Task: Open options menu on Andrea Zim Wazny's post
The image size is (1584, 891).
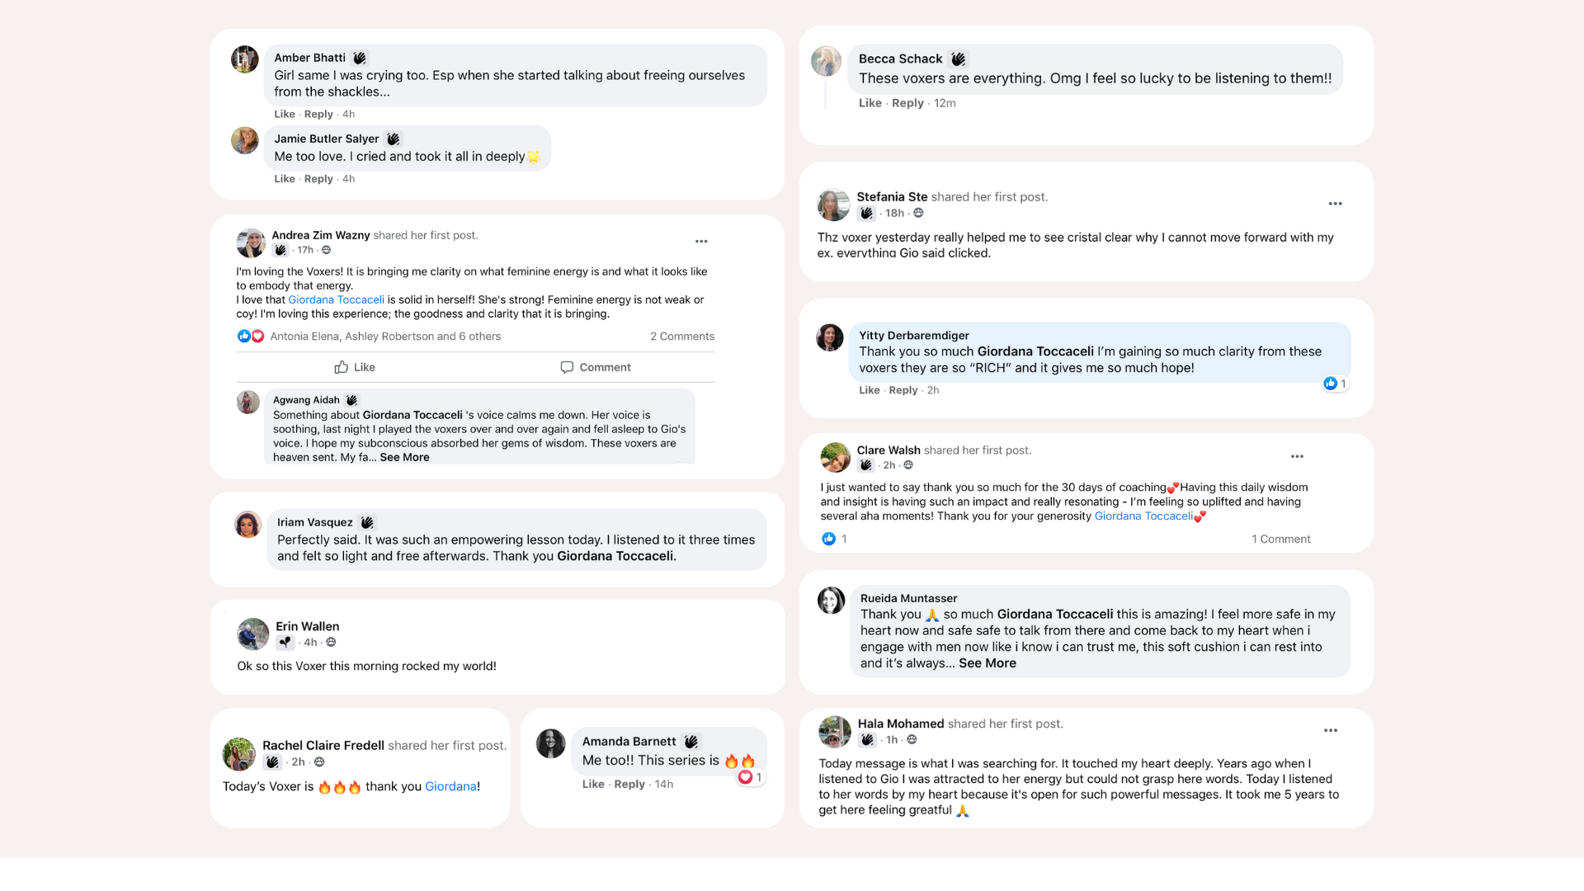Action: 701,242
